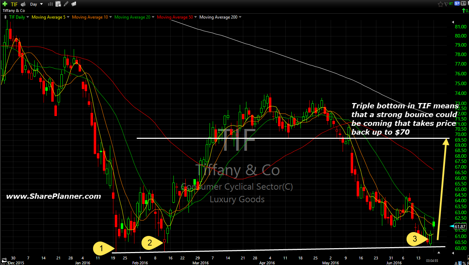Image resolution: width=469 pixels, height=265 pixels.
Task: Expand the TIF Daily plot dropdown
Action: coord(28,17)
